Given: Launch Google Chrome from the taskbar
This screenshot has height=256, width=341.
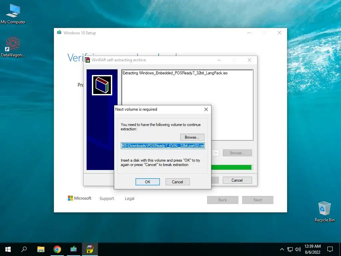Looking at the screenshot, I should coord(57,249).
